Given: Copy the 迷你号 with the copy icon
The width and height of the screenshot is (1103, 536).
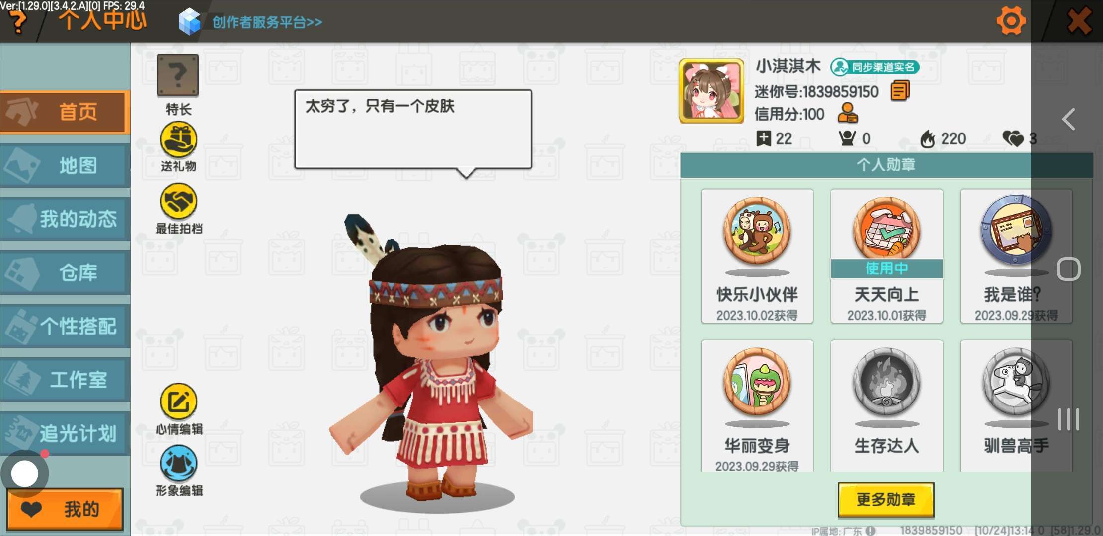Looking at the screenshot, I should 900,91.
